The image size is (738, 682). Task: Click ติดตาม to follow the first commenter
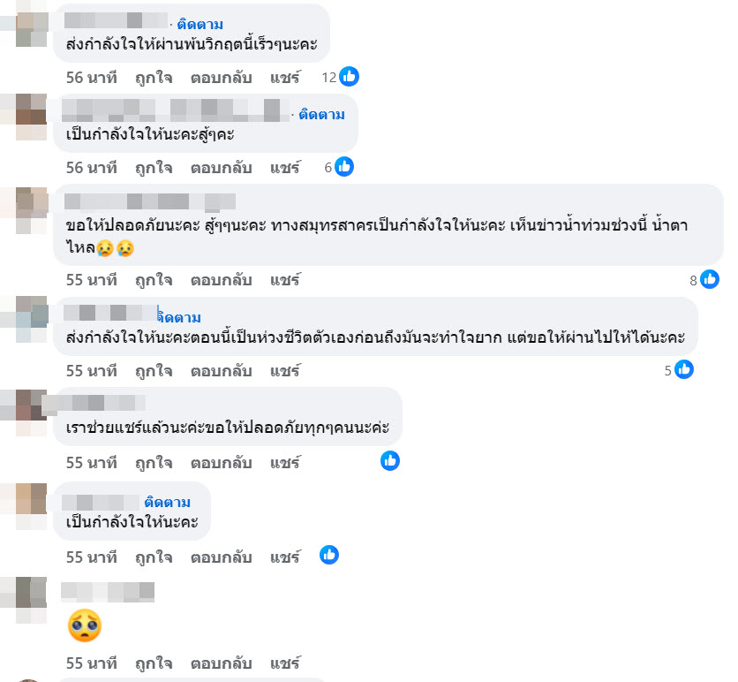200,24
